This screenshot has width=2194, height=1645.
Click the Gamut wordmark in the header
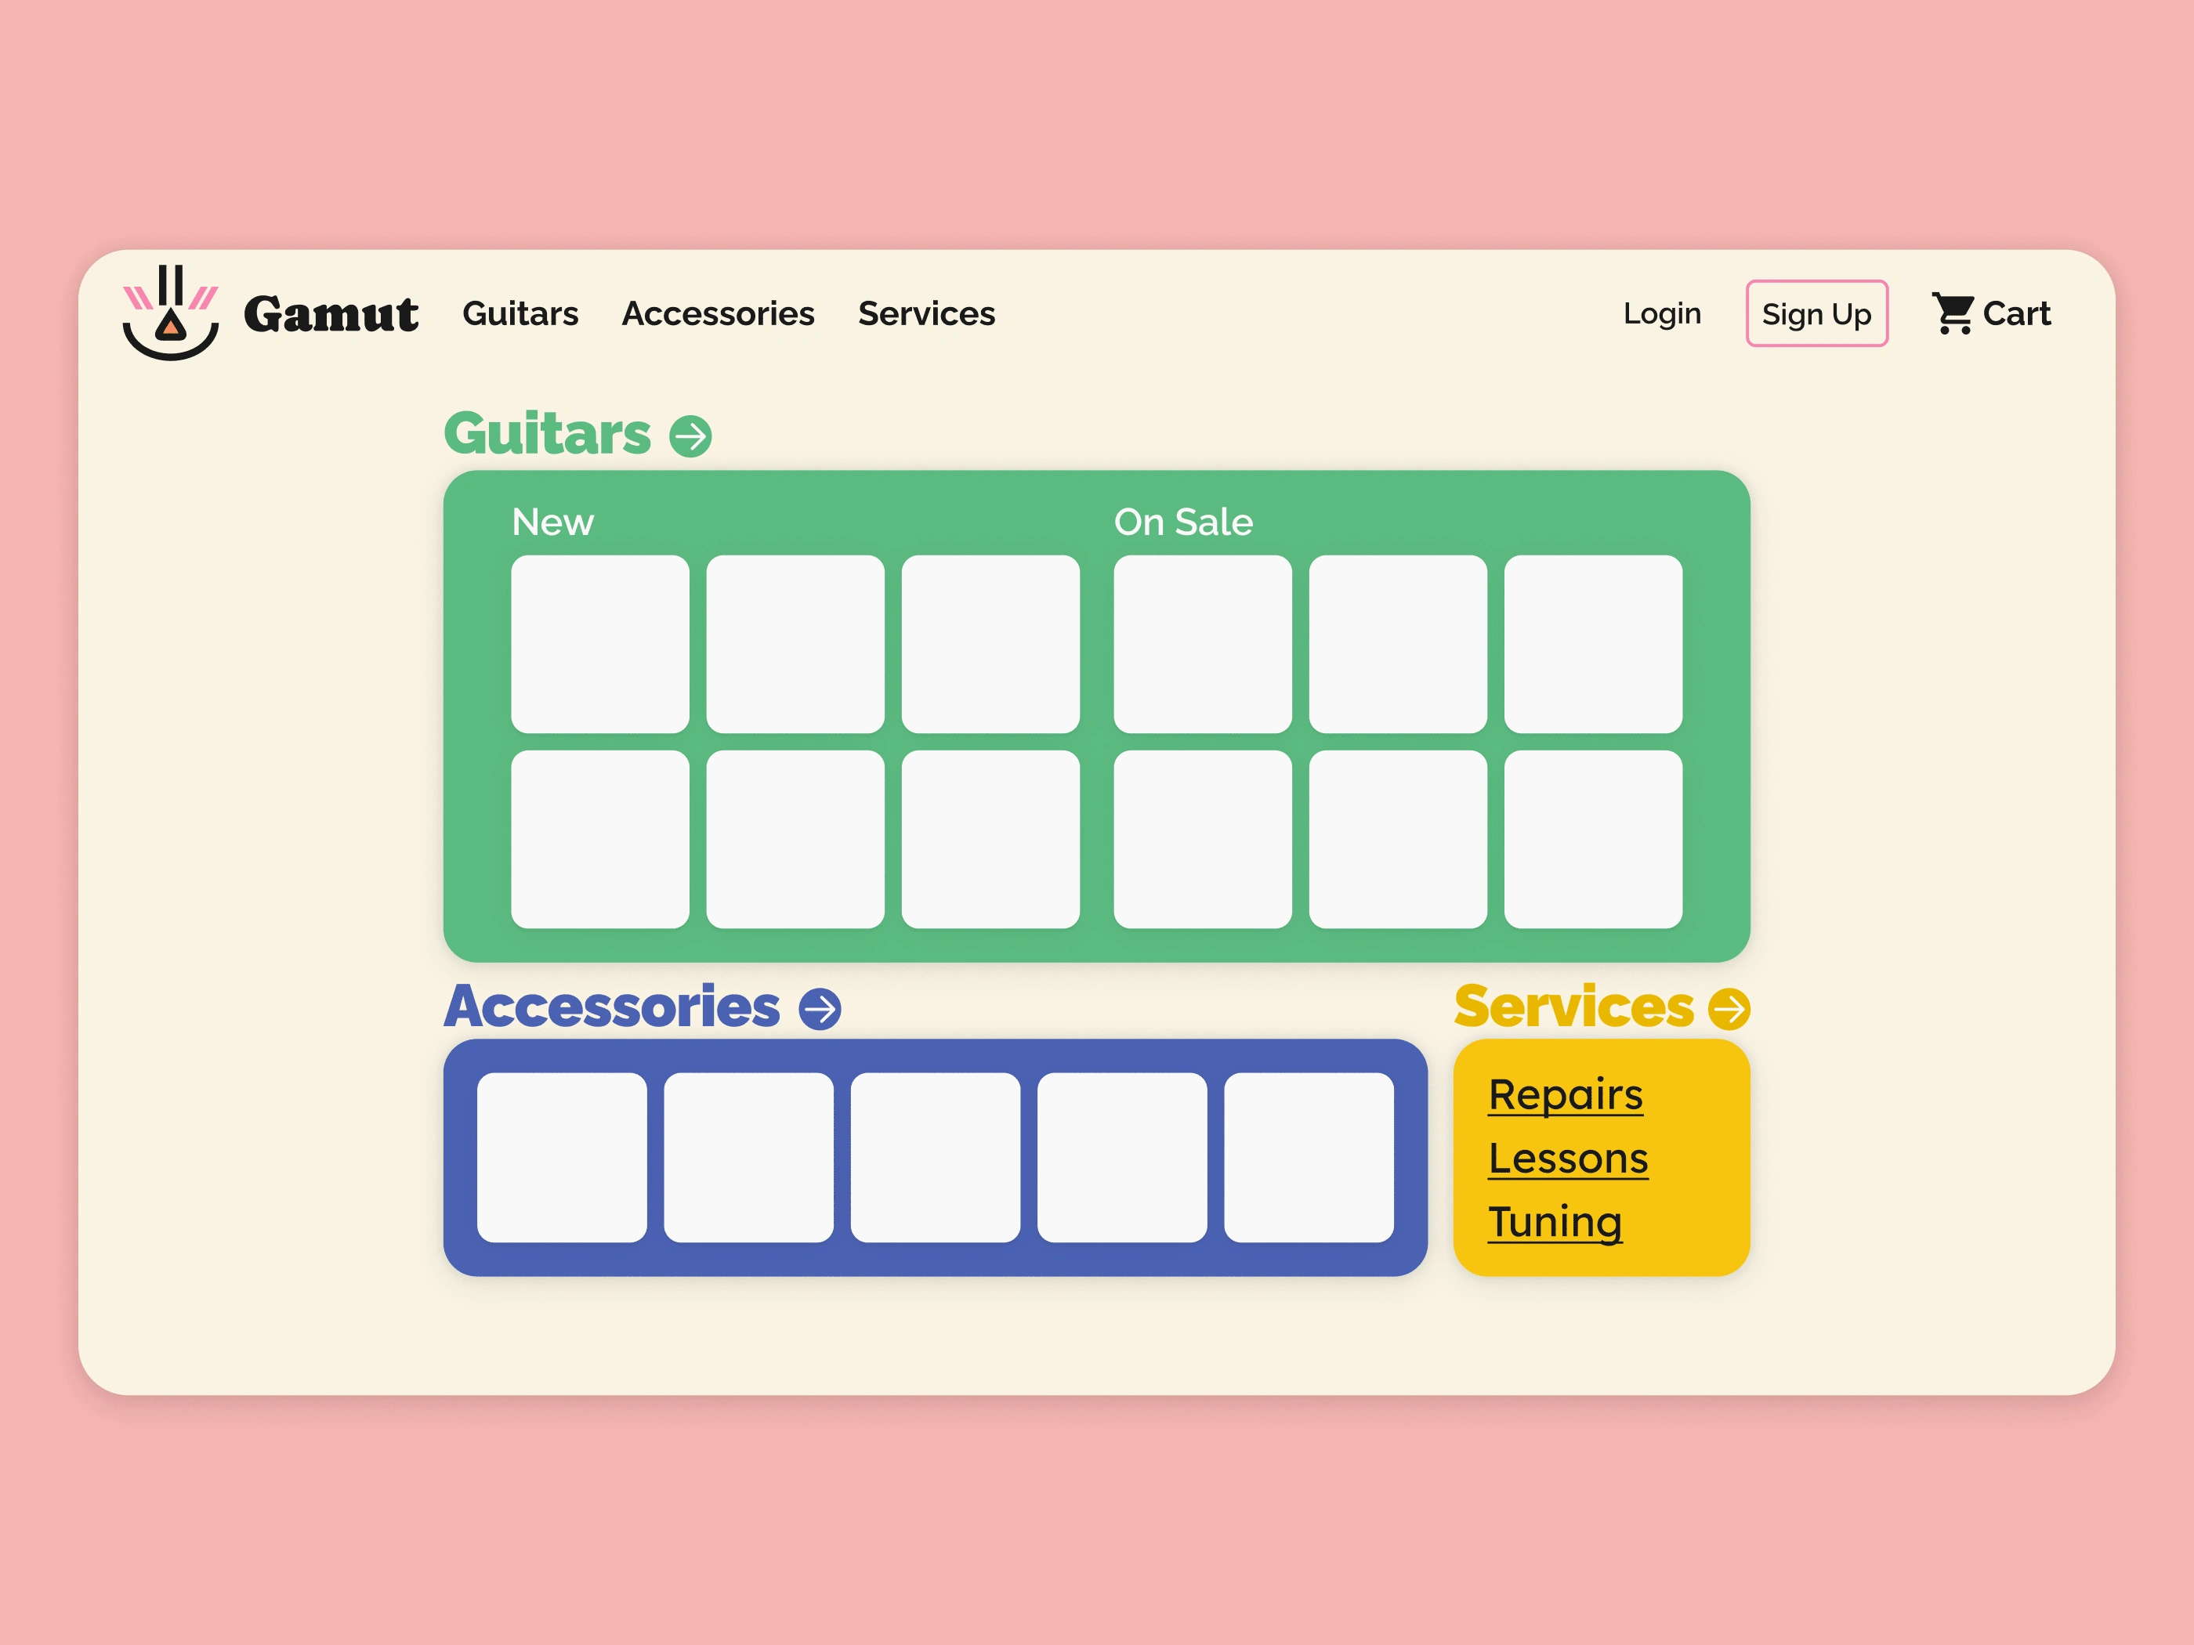(331, 314)
